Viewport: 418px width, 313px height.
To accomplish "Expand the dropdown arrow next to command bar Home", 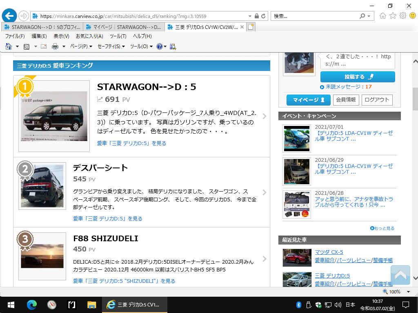I will coord(17,46).
